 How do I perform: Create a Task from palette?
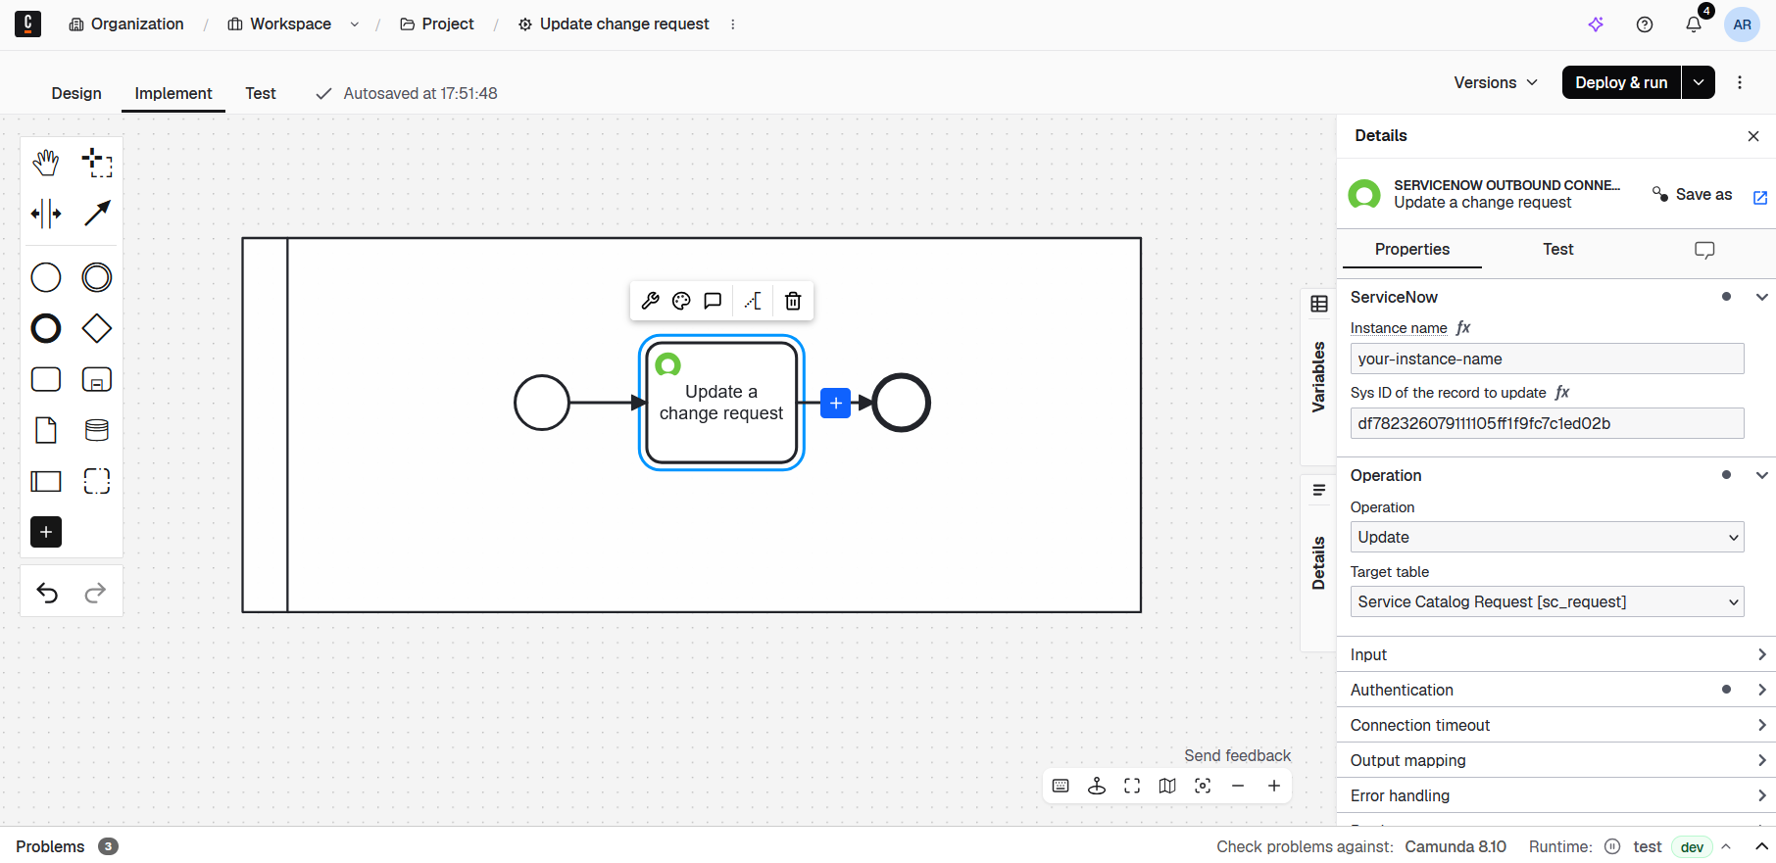[46, 379]
